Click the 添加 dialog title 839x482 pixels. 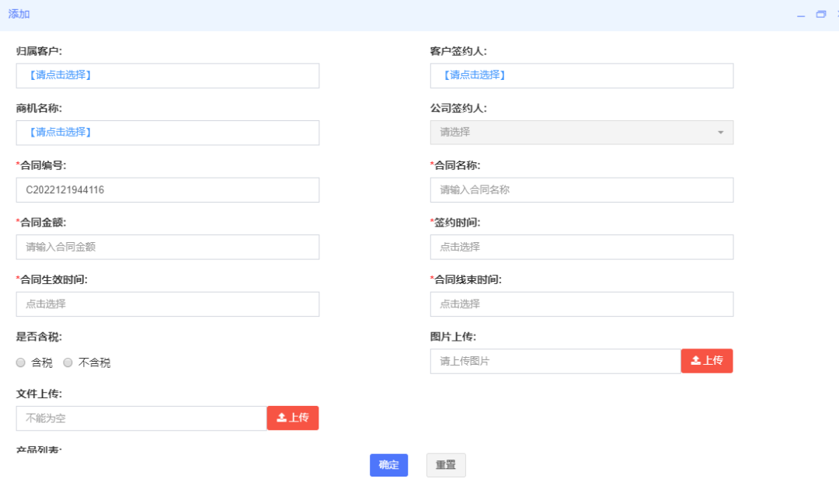18,14
